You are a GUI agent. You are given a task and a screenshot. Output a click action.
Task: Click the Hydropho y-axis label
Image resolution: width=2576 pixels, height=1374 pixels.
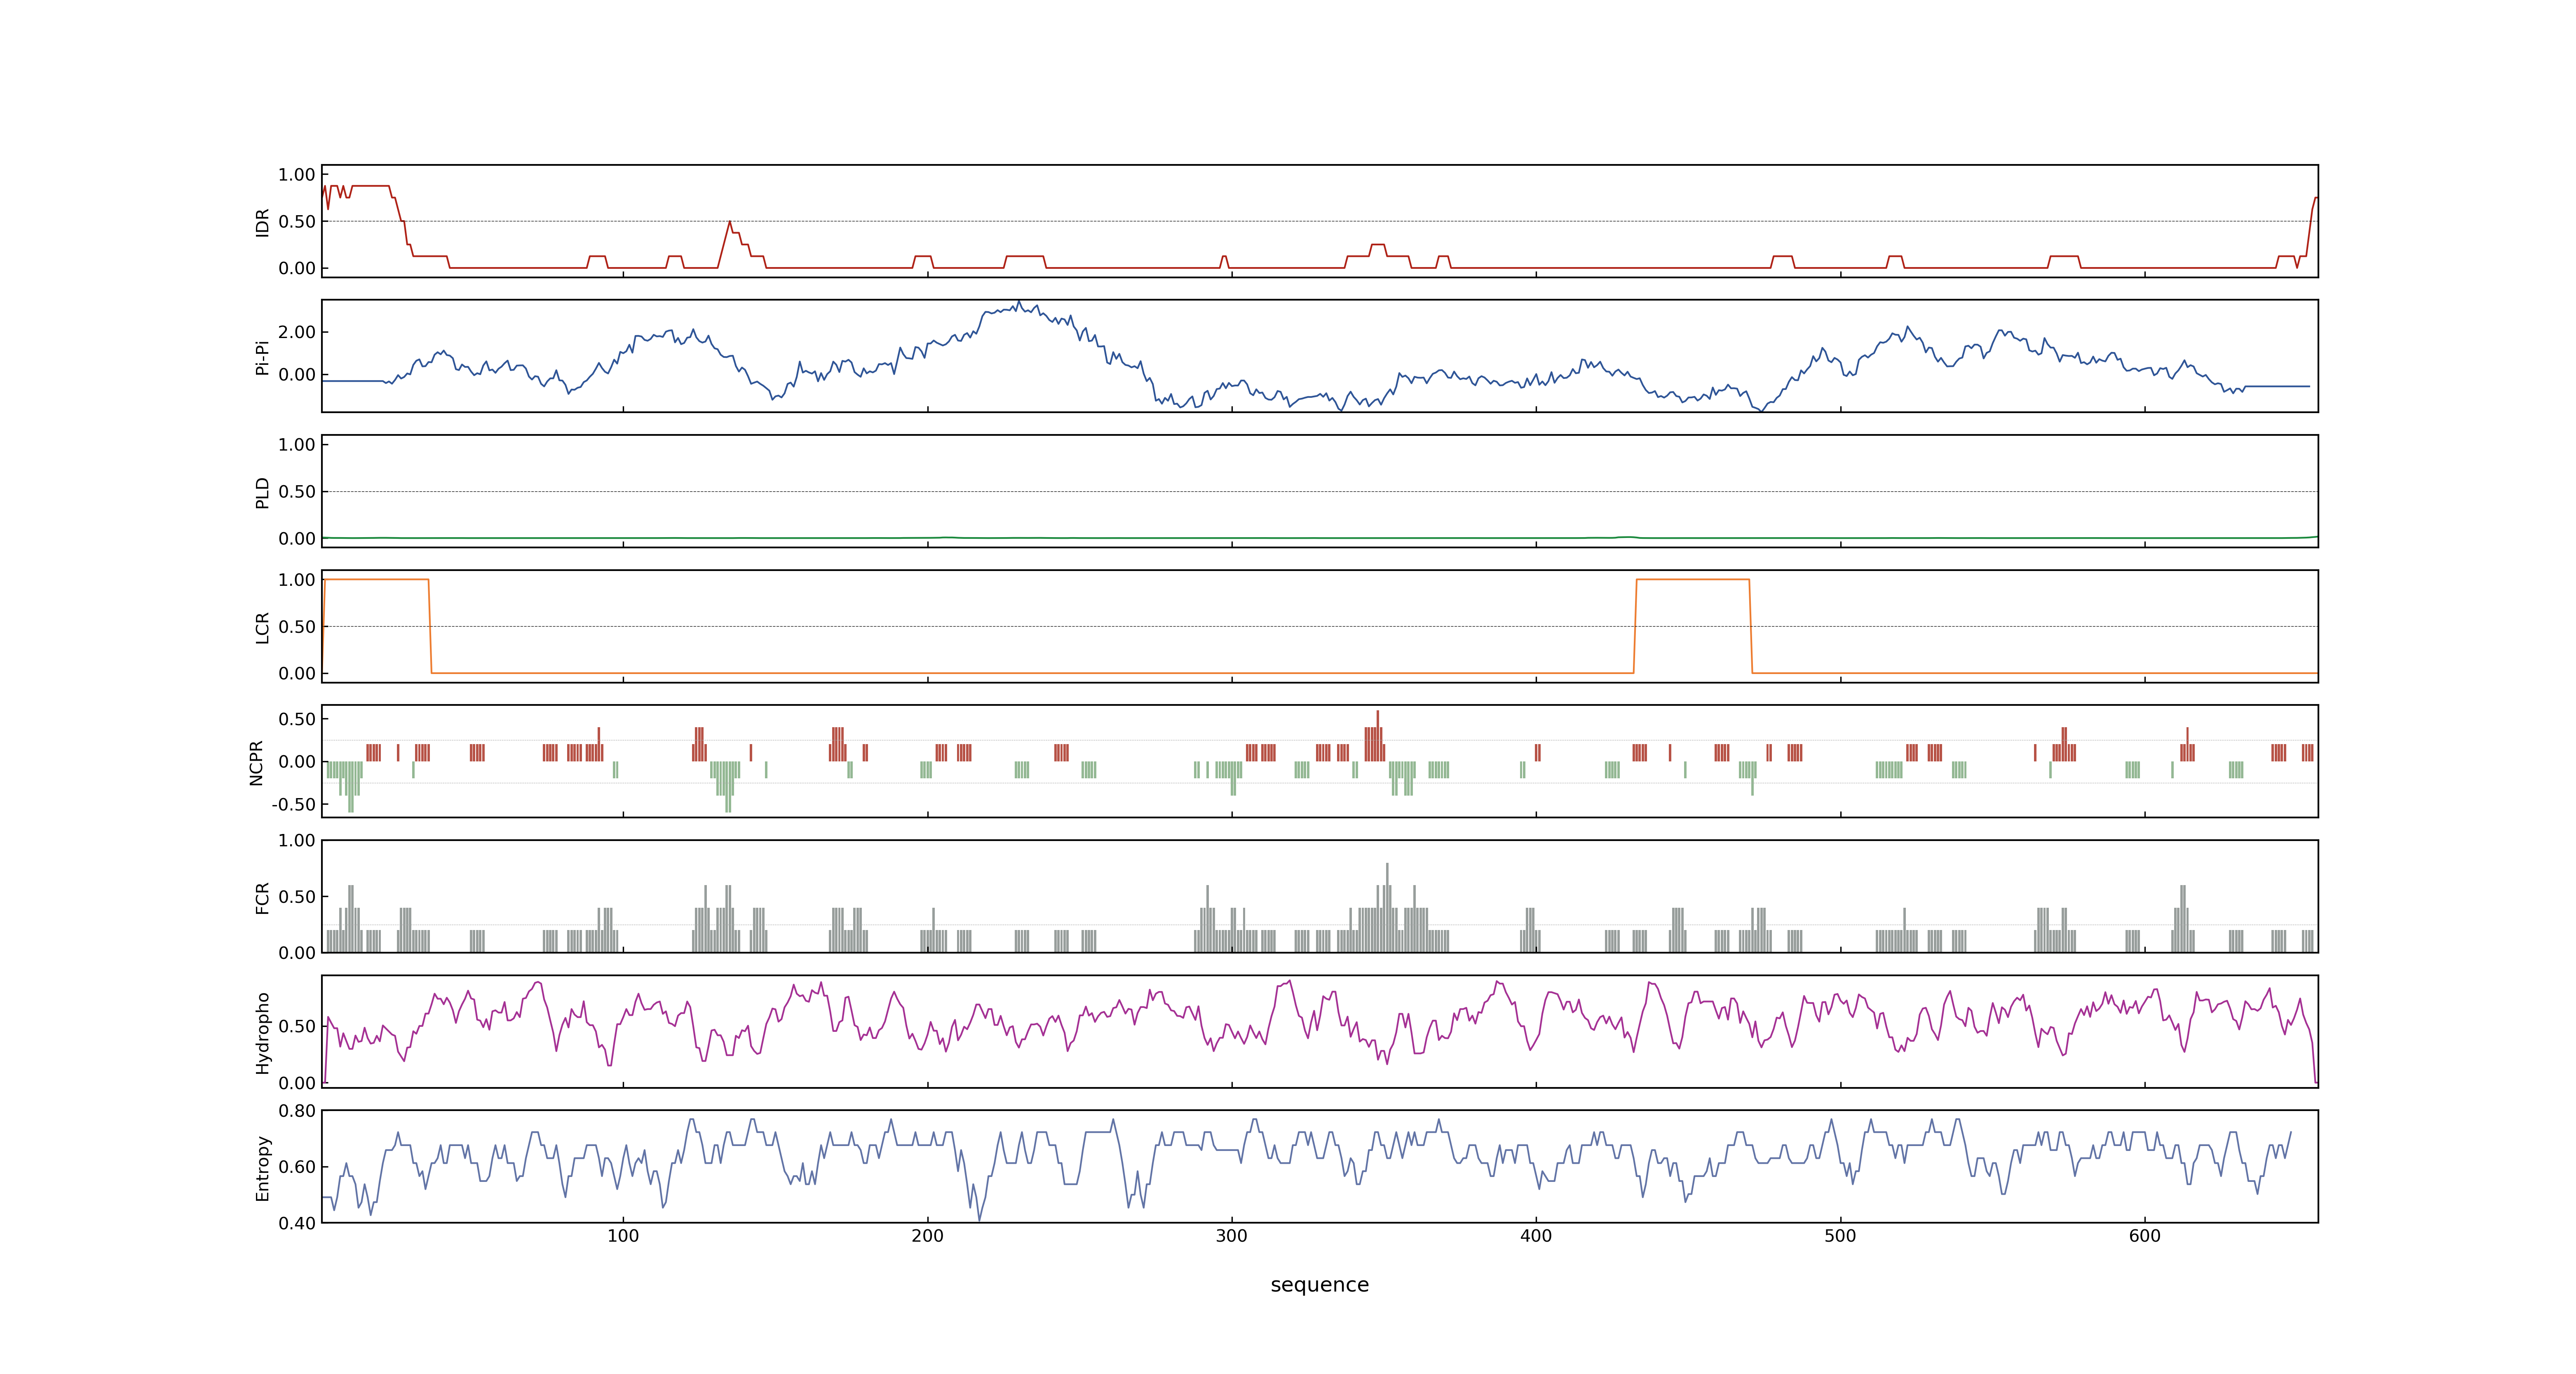[x=263, y=1033]
